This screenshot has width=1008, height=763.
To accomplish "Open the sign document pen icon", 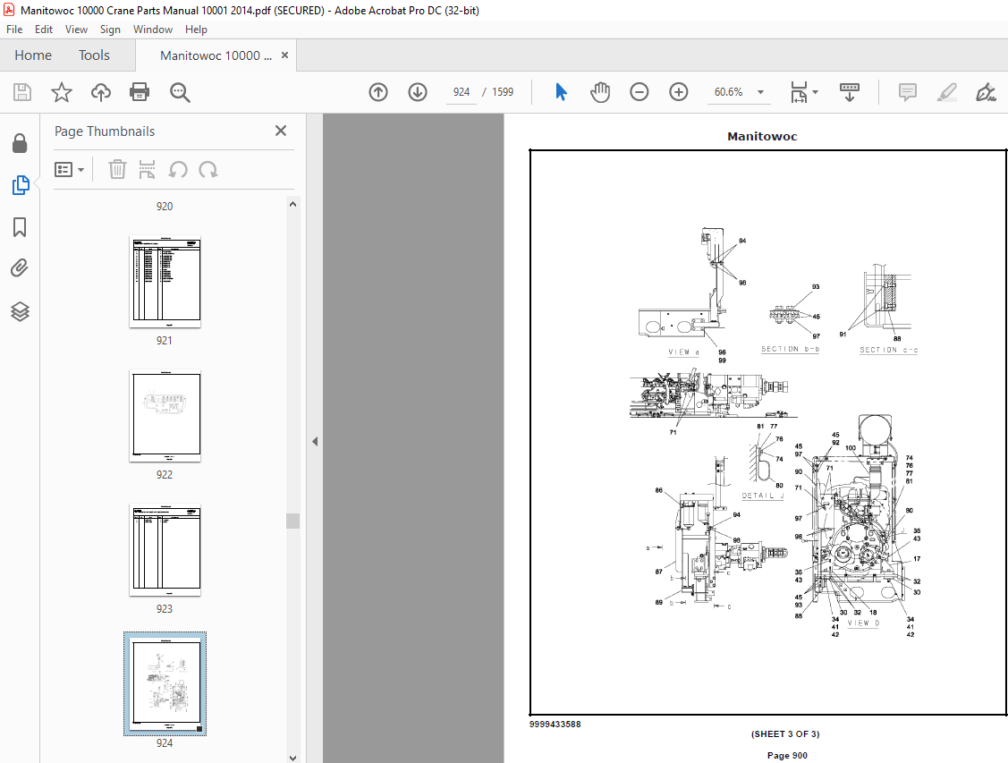I will [986, 92].
